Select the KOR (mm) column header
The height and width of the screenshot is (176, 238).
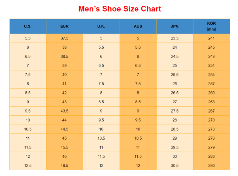(x=211, y=26)
